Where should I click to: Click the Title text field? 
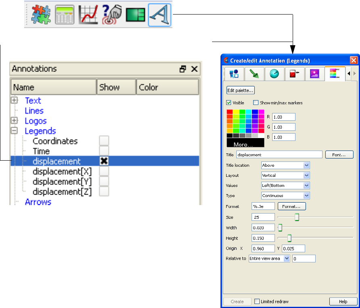click(279, 155)
